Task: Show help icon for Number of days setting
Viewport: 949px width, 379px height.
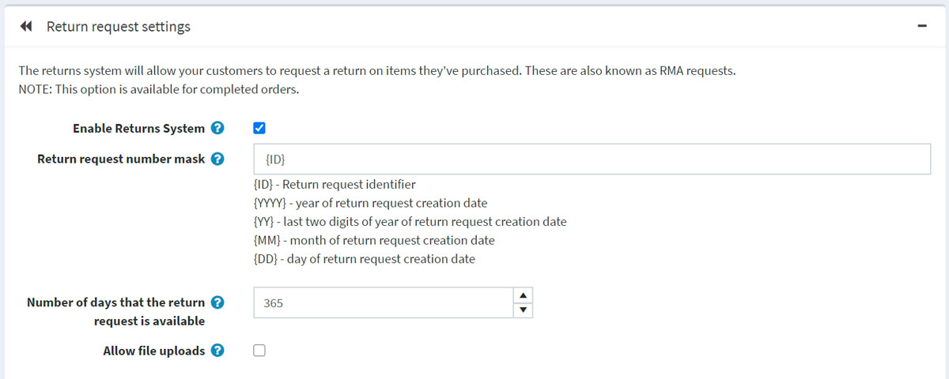Action: (x=217, y=302)
